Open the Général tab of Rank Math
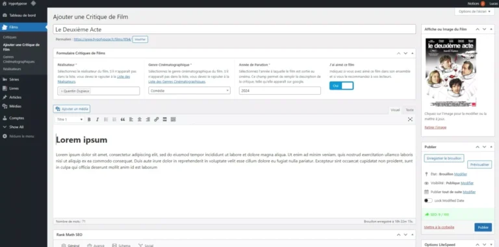The height and width of the screenshot is (247, 499). pos(70,245)
